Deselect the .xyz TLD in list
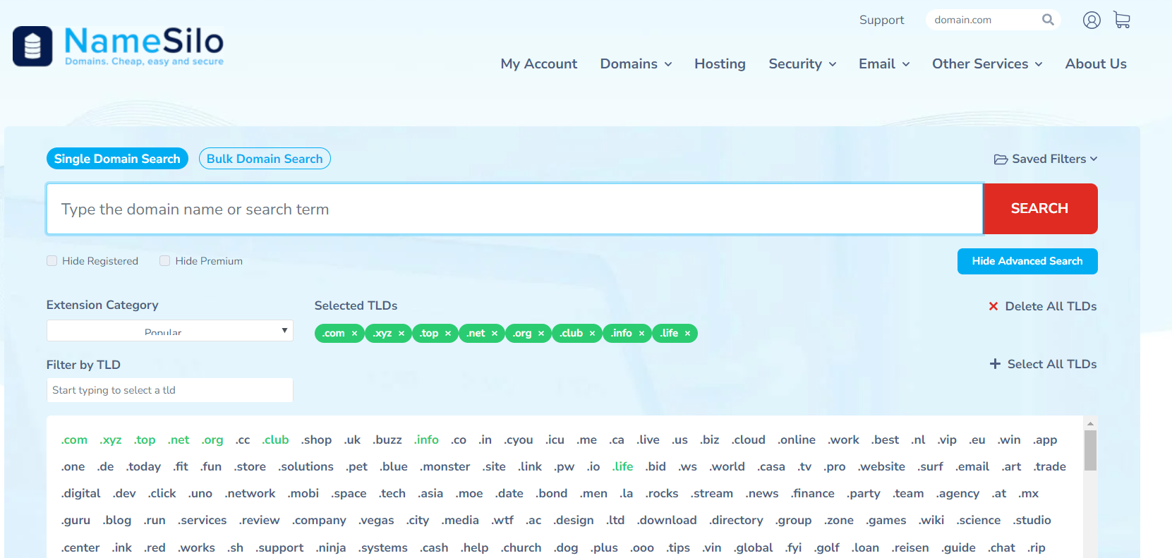This screenshot has height=558, width=1172. click(x=110, y=439)
